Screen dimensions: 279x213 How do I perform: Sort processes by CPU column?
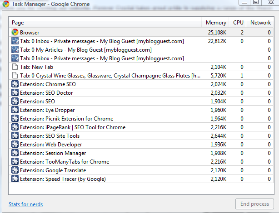point(238,23)
